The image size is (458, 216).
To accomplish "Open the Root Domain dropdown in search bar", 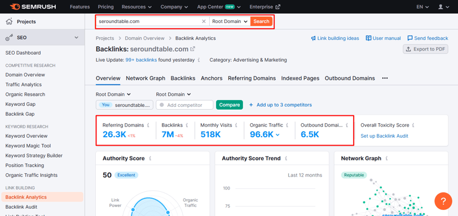I will coord(230,21).
